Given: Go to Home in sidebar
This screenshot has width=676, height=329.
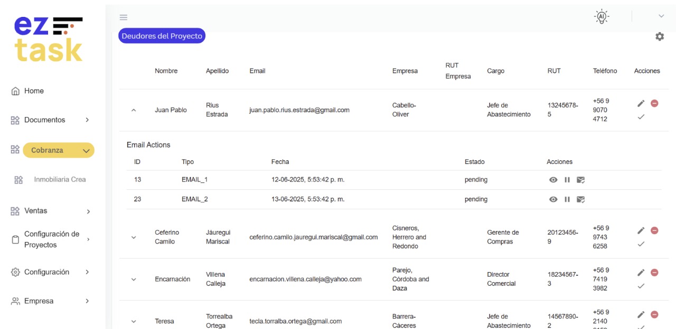Looking at the screenshot, I should point(34,91).
